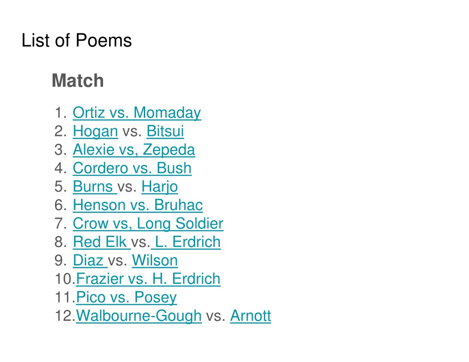
Task: Follow the Crow vs, Long Soldier link
Action: (148, 224)
